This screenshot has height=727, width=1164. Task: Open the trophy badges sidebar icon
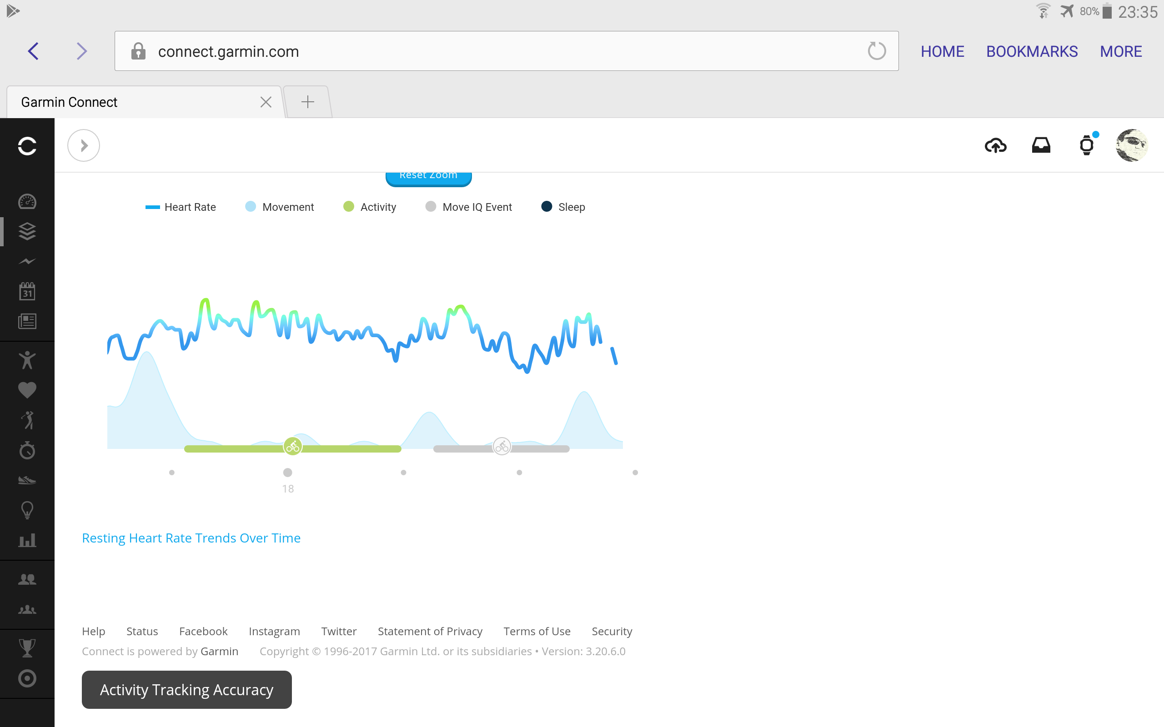27,648
